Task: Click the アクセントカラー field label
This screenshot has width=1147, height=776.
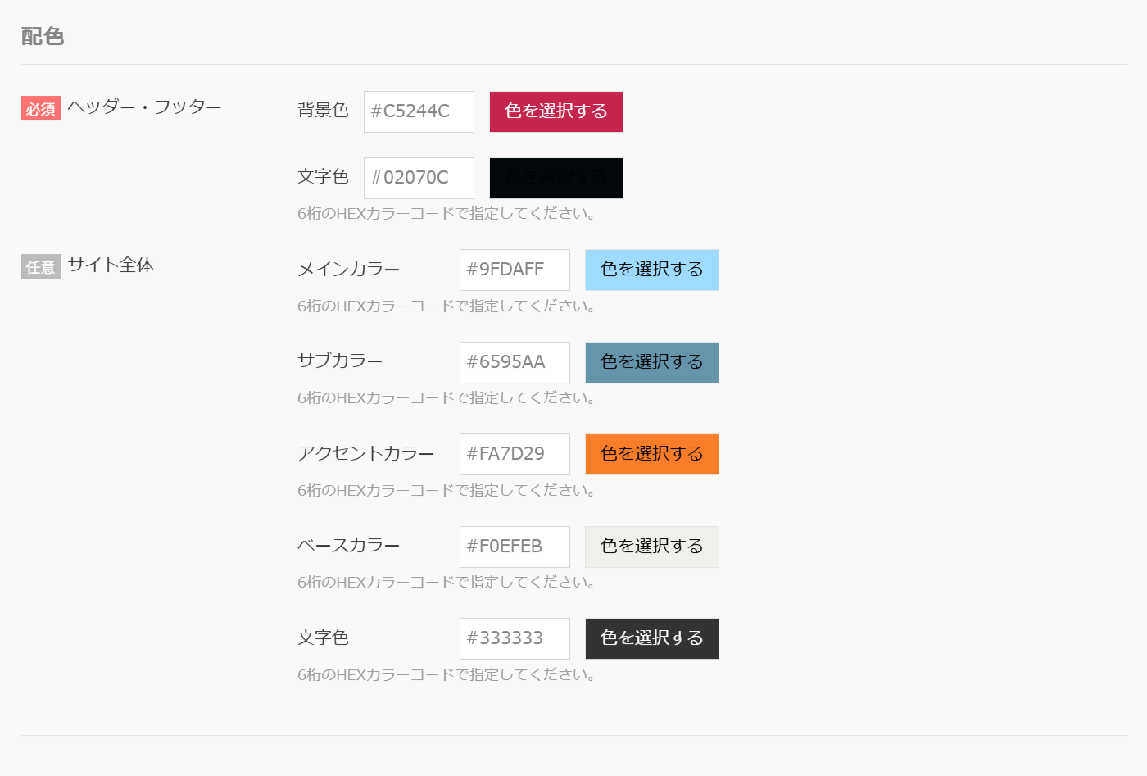Action: pos(365,454)
